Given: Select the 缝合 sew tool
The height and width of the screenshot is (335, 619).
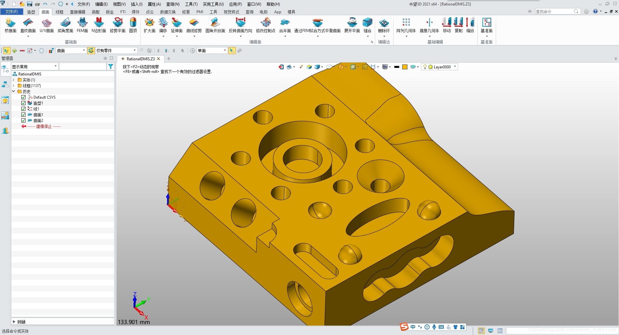Looking at the screenshot, I should (x=367, y=25).
